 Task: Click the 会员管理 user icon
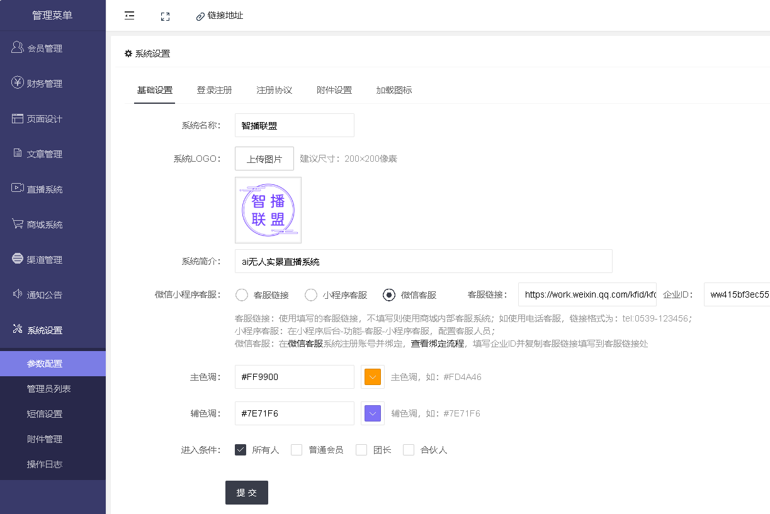tap(18, 48)
